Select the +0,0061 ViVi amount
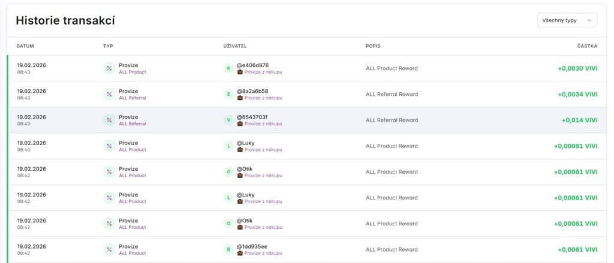The height and width of the screenshot is (263, 614). pyautogui.click(x=577, y=250)
